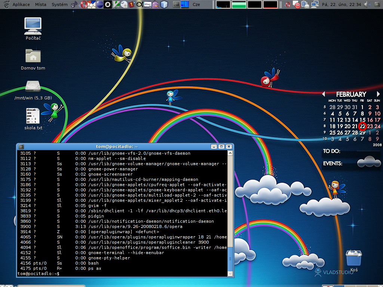Launch the purple music note application
Screen dimensions: 383x287
(x=74, y=4)
